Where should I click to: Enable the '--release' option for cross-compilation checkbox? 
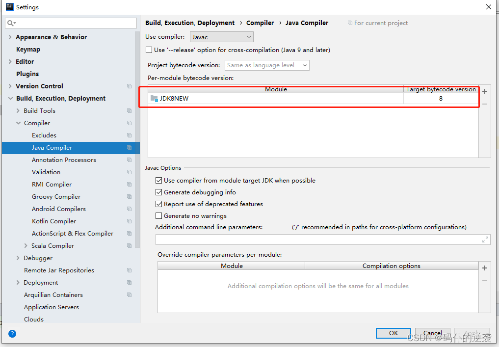pos(149,50)
